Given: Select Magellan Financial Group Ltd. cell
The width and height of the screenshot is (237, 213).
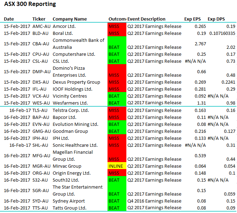Looking at the screenshot, I should point(73,155).
